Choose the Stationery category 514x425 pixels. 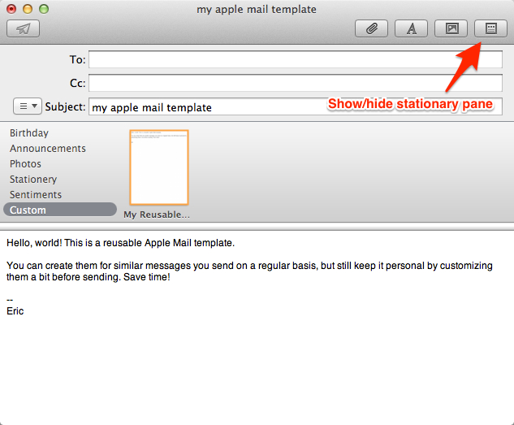point(33,179)
